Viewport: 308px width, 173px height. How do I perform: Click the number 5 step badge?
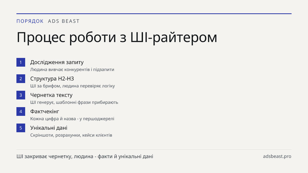[x=21, y=128]
